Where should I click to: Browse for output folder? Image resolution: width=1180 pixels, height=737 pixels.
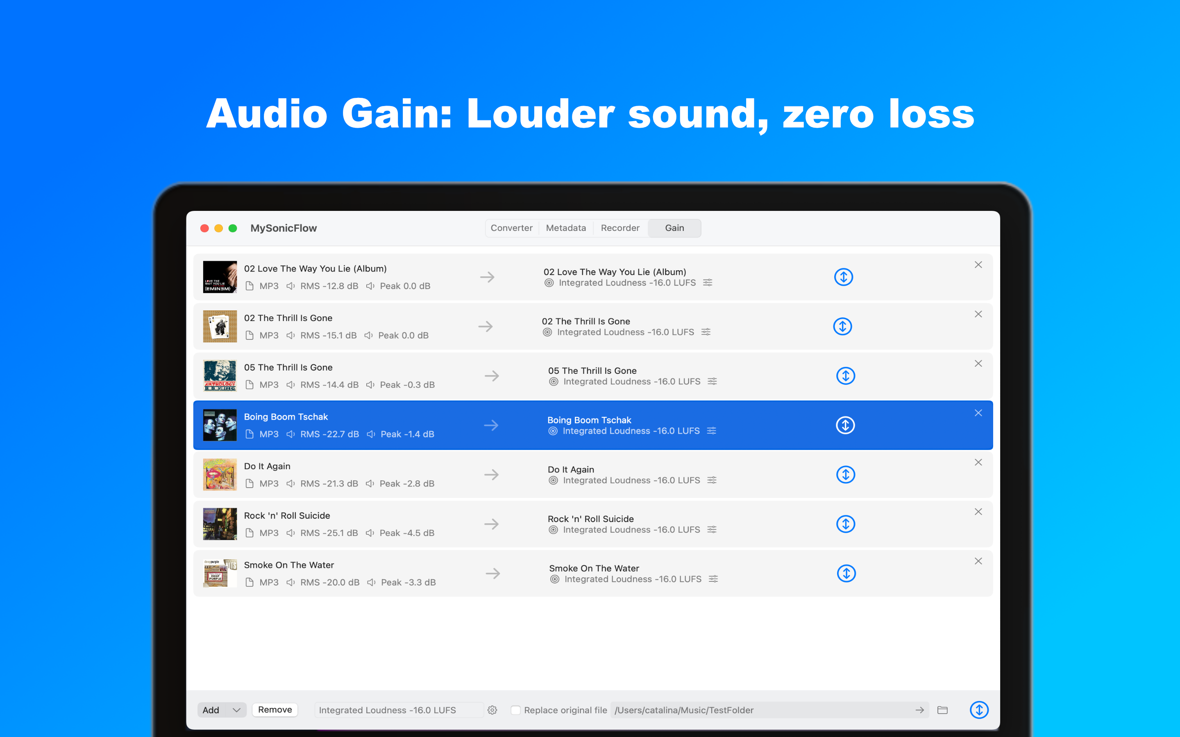pos(942,710)
